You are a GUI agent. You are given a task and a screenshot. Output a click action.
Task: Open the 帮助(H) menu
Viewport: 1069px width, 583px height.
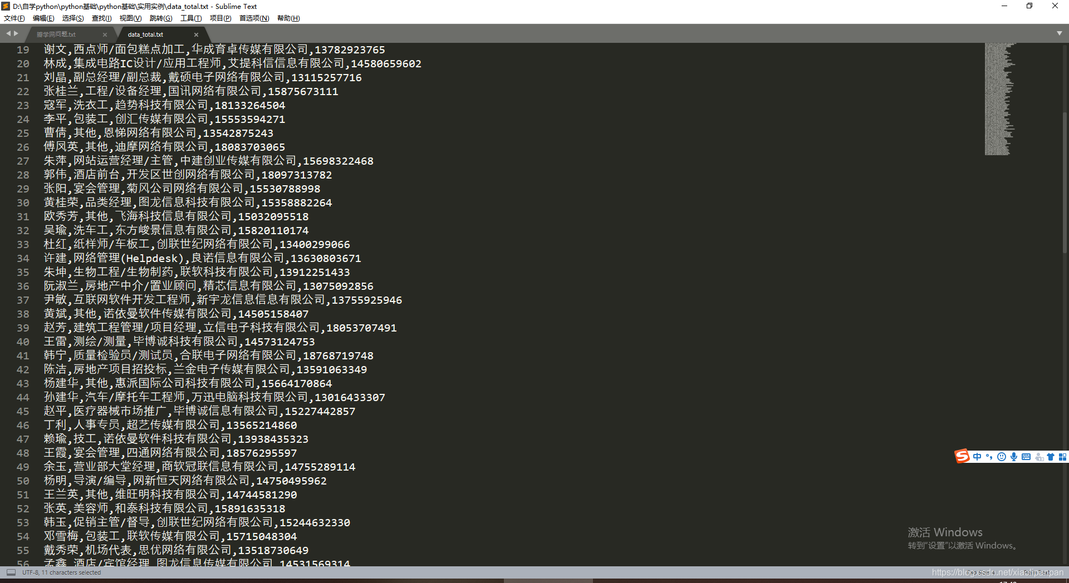[x=288, y=18]
